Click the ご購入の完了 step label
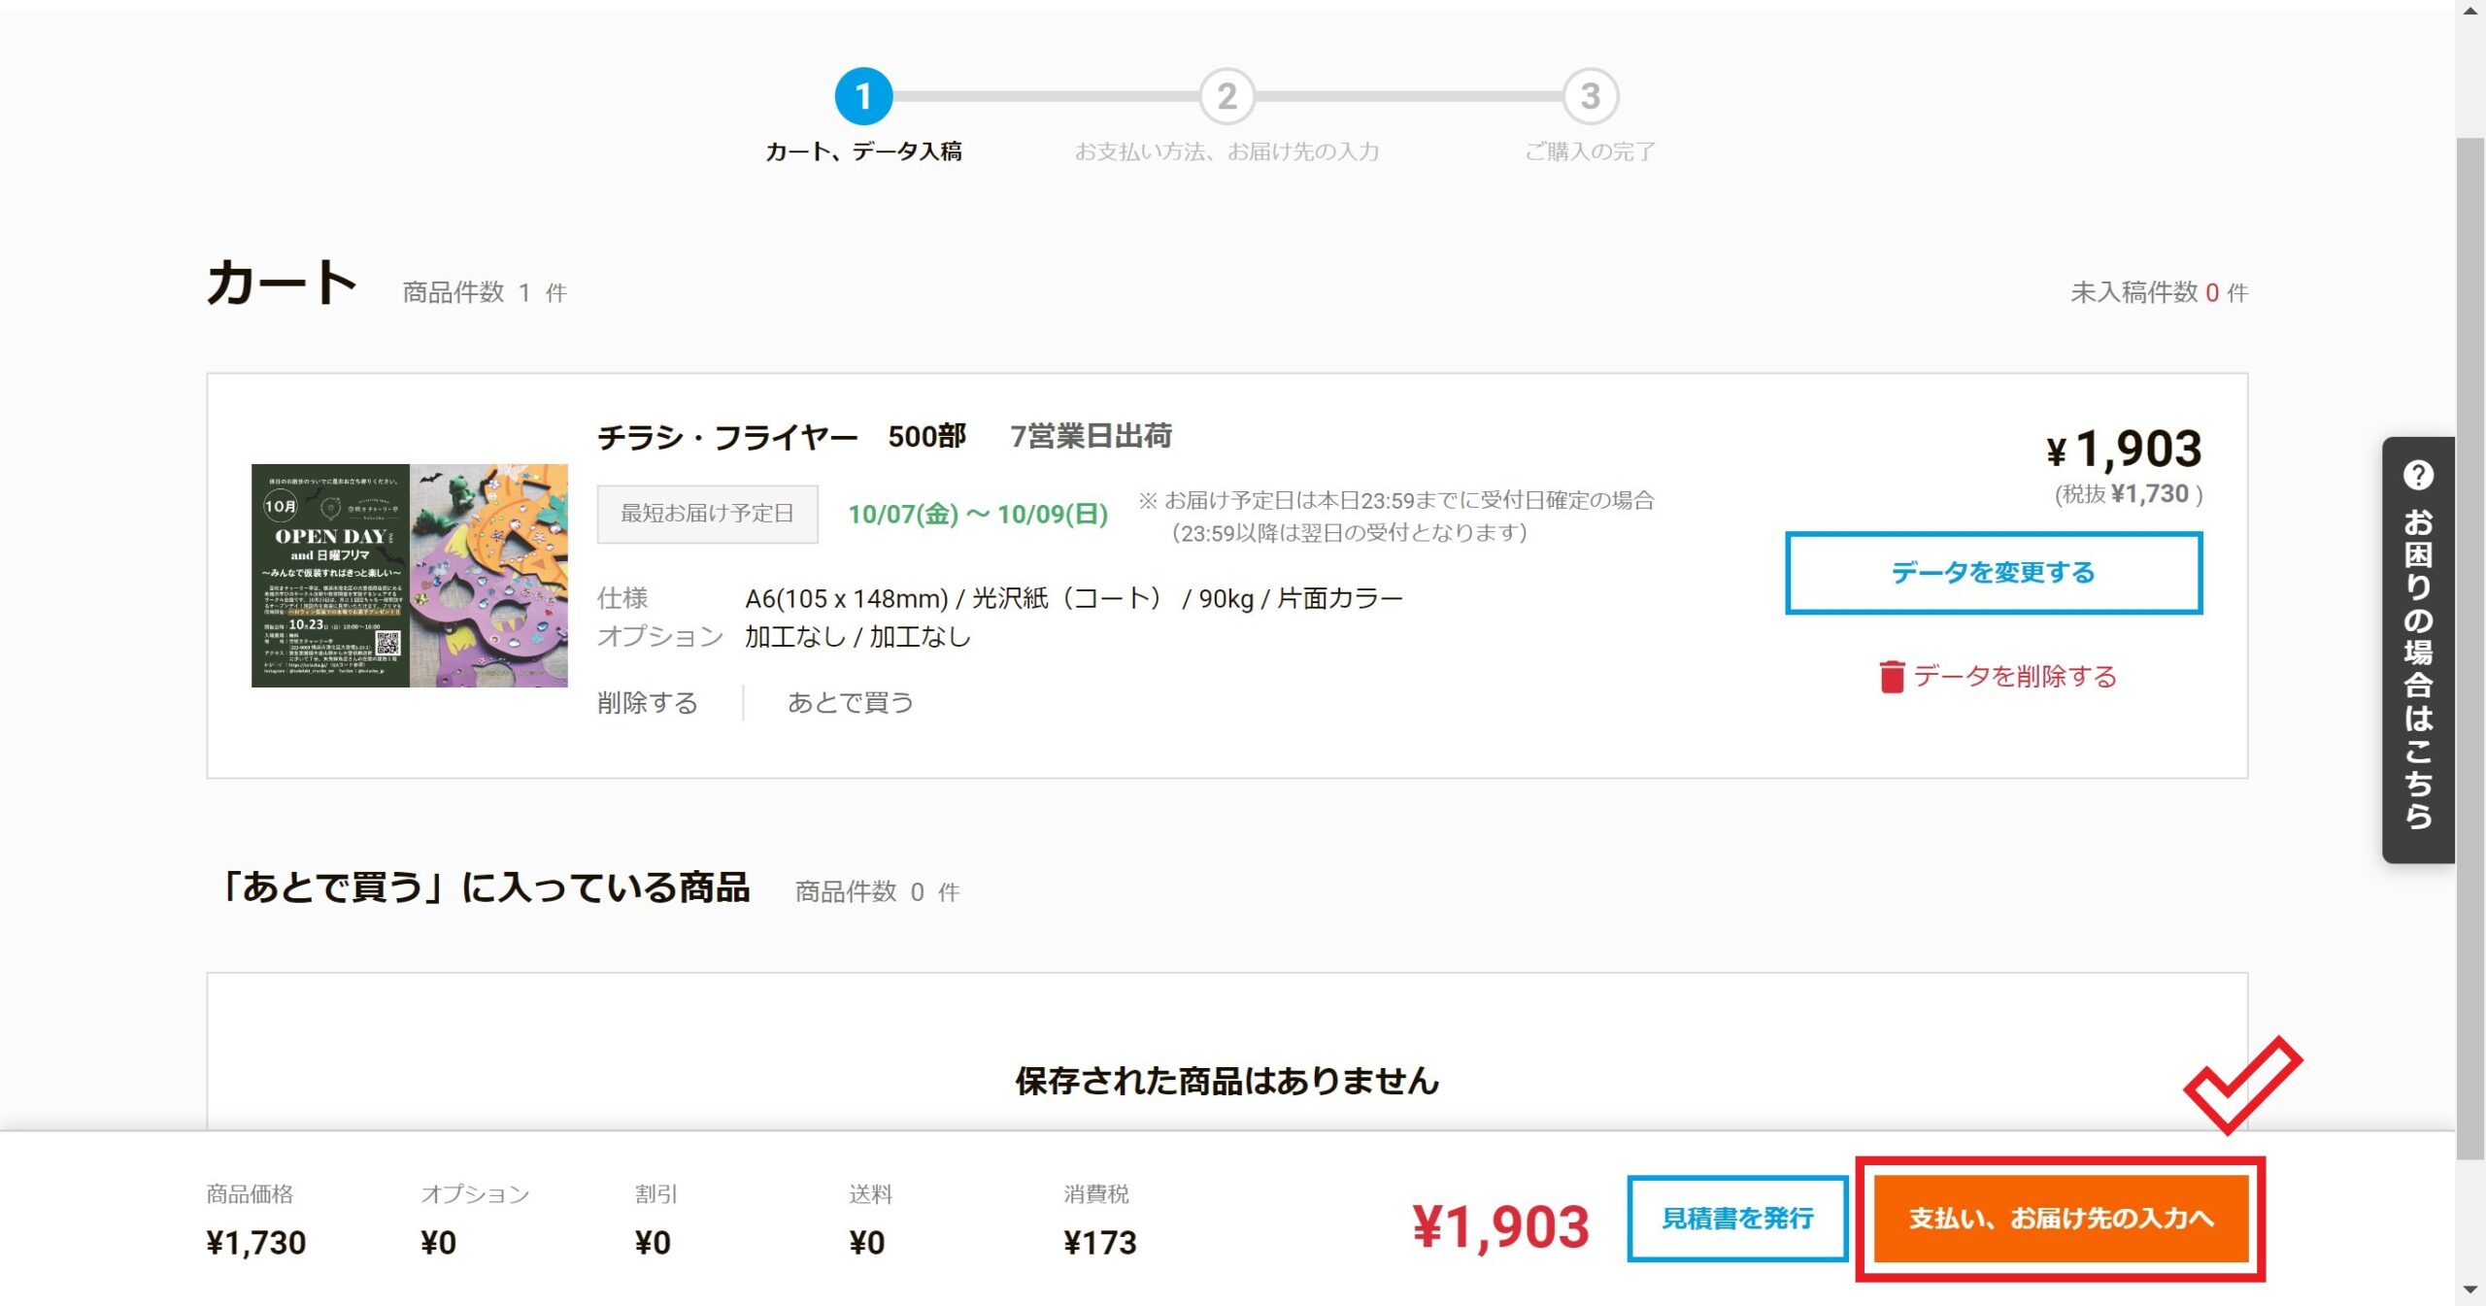 (x=1590, y=151)
